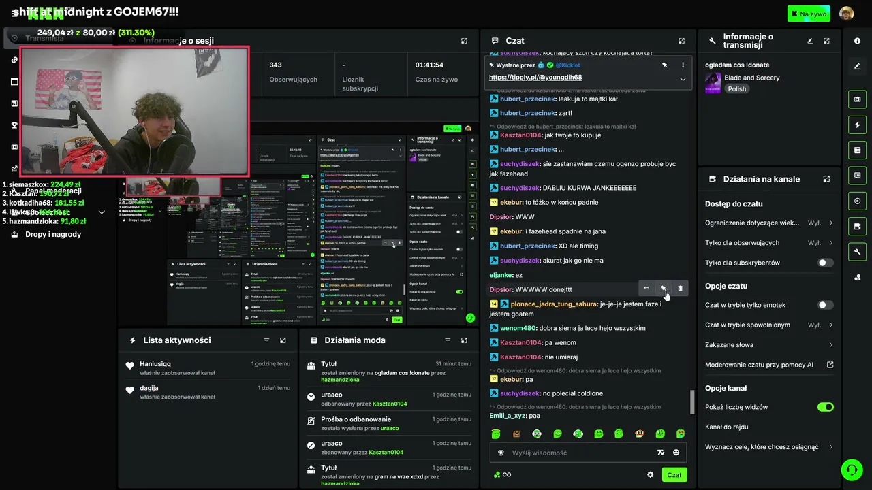
Task: Open the emoji picker in chat input
Action: point(676,453)
